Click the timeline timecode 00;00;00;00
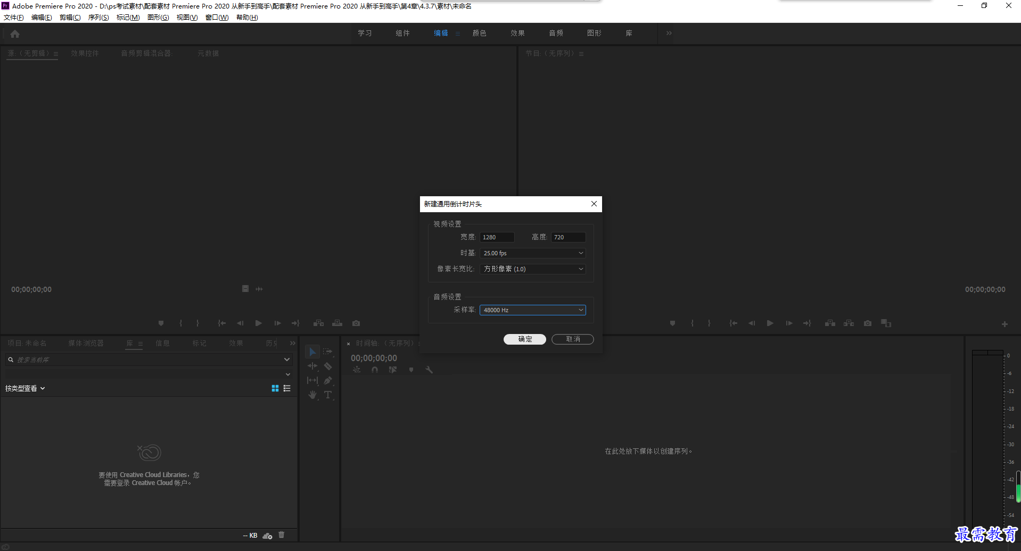The width and height of the screenshot is (1021, 551). click(374, 358)
